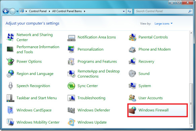Screen dimensions: 196x131
Task: Click the System computer icon
Action: point(132,86)
